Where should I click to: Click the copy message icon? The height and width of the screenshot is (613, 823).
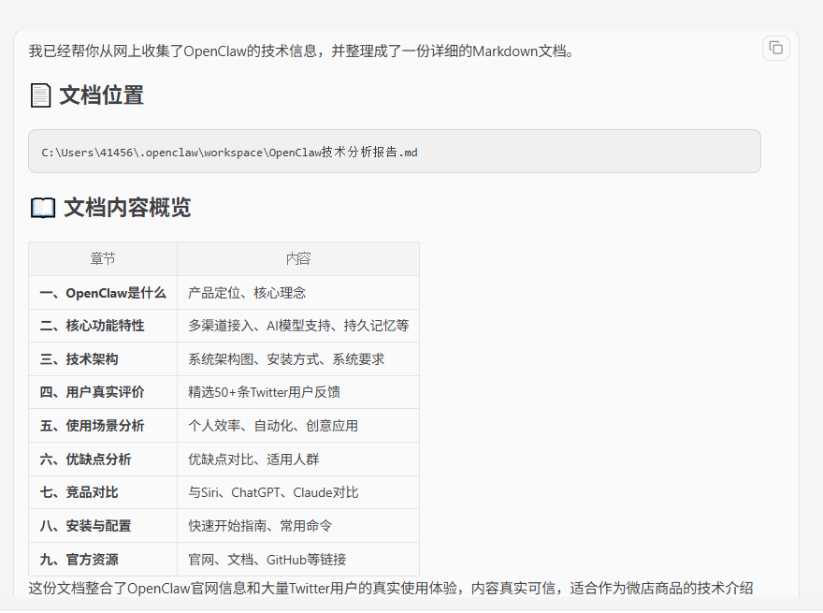click(775, 49)
